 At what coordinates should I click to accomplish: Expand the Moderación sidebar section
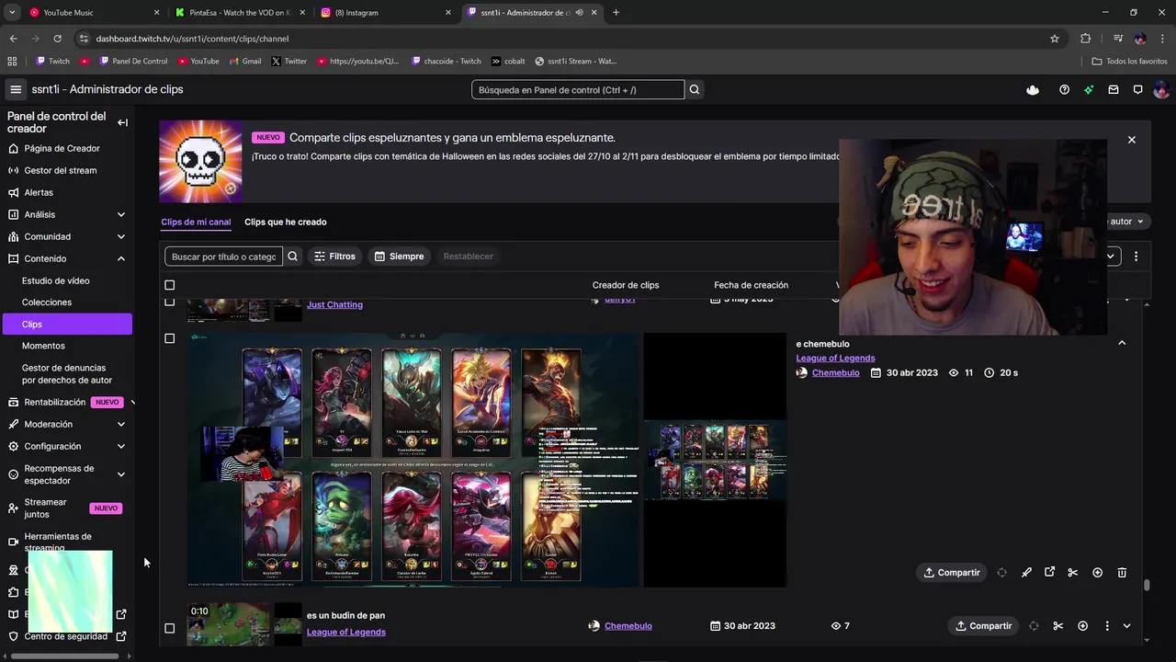click(x=121, y=424)
